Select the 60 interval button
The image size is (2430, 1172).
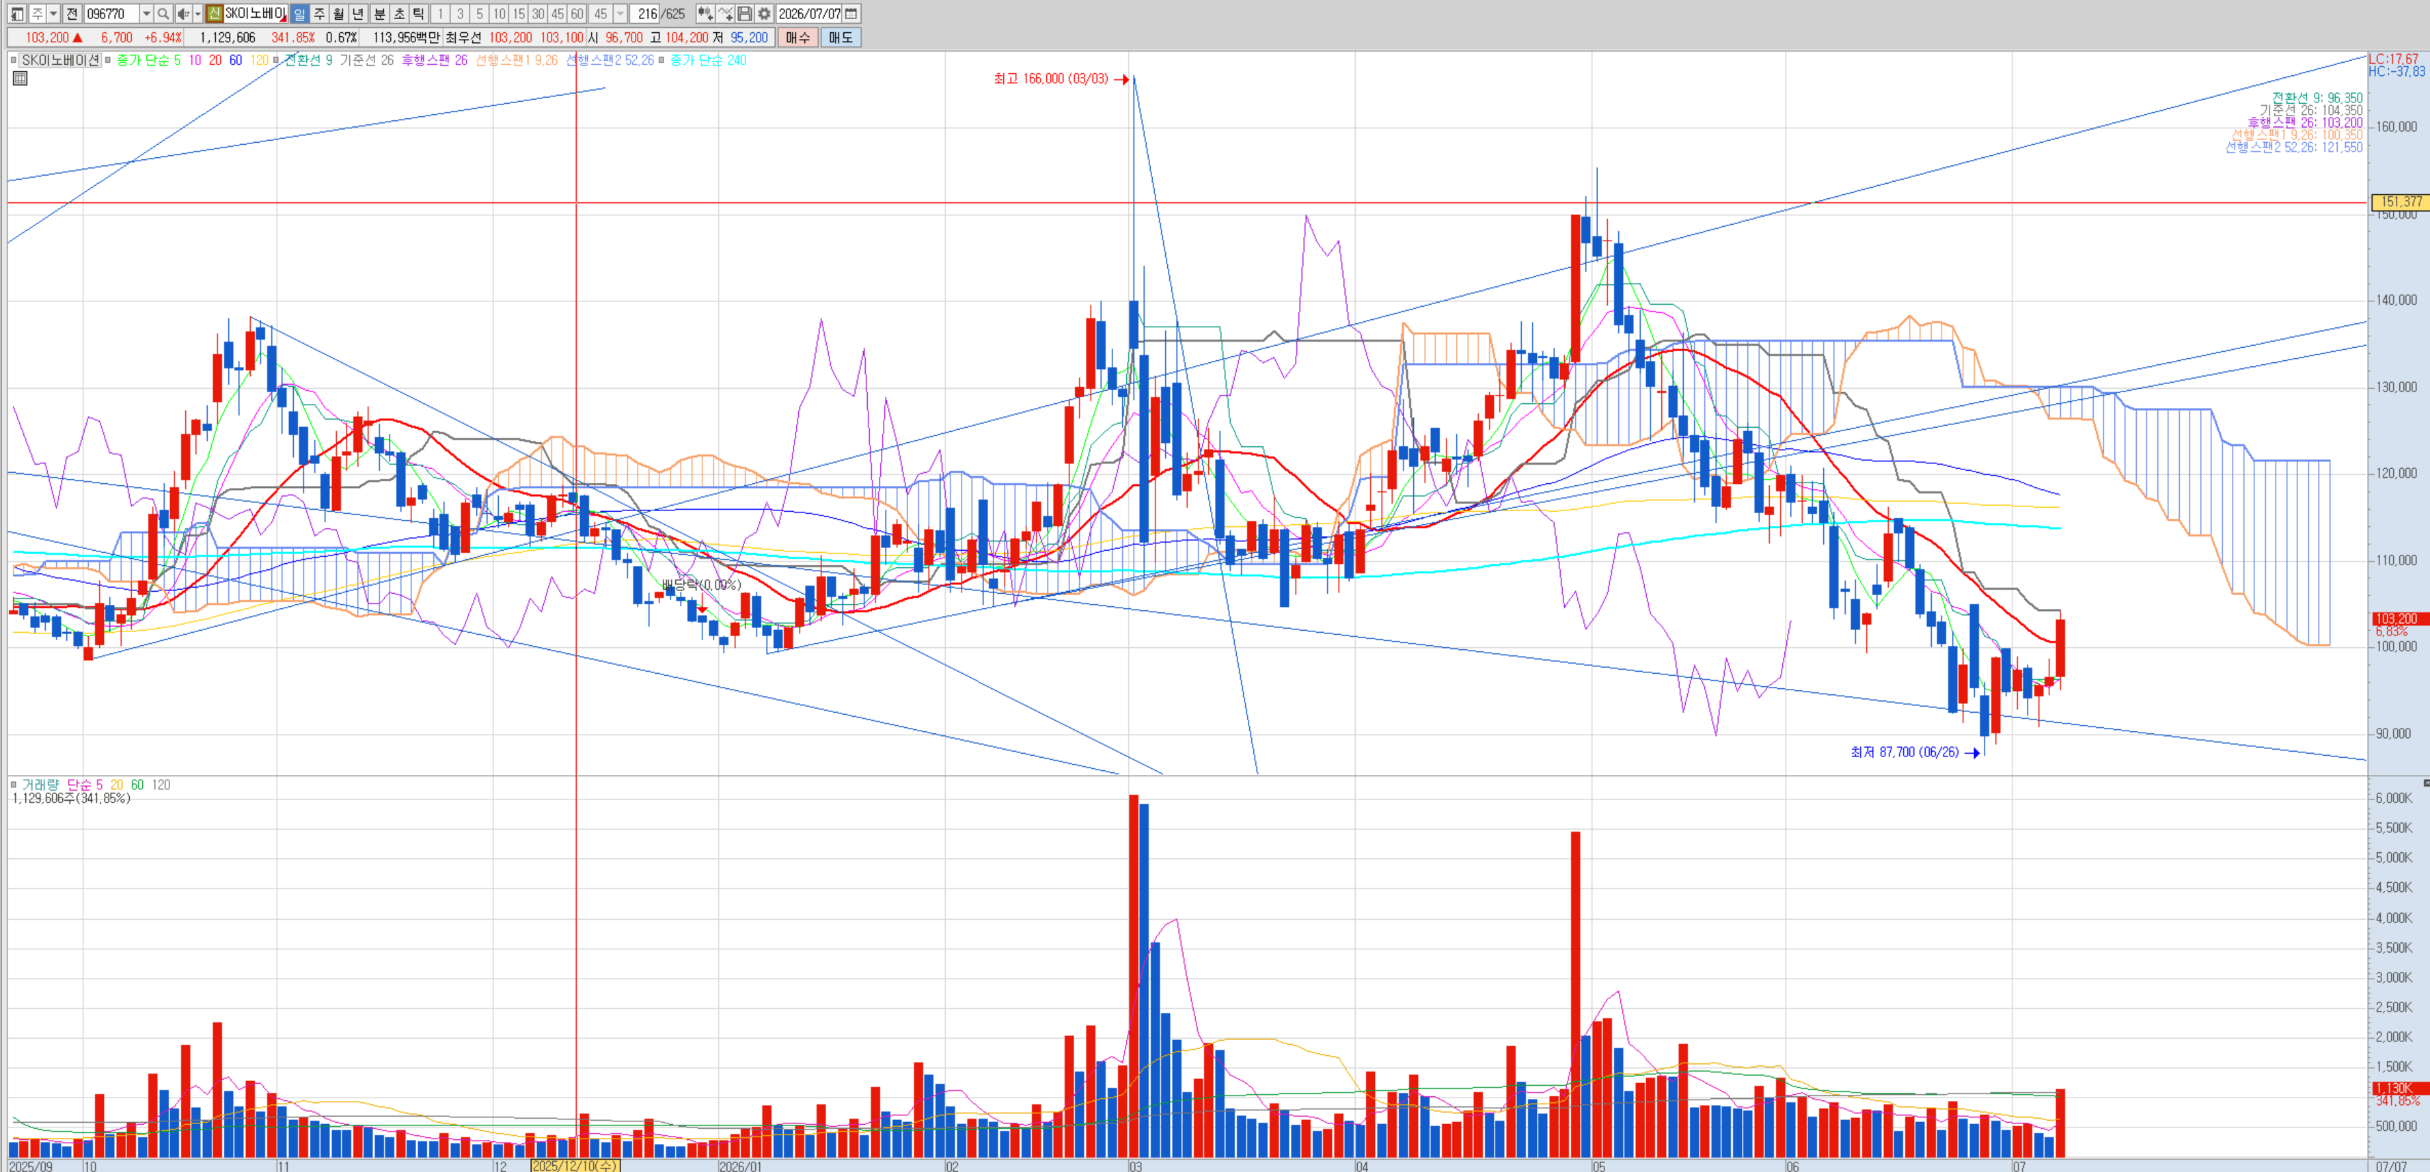577,13
